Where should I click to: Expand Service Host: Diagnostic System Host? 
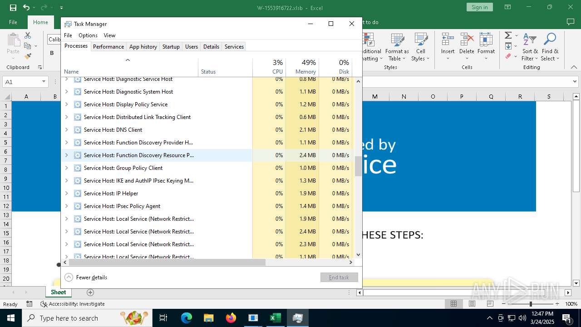(x=66, y=92)
